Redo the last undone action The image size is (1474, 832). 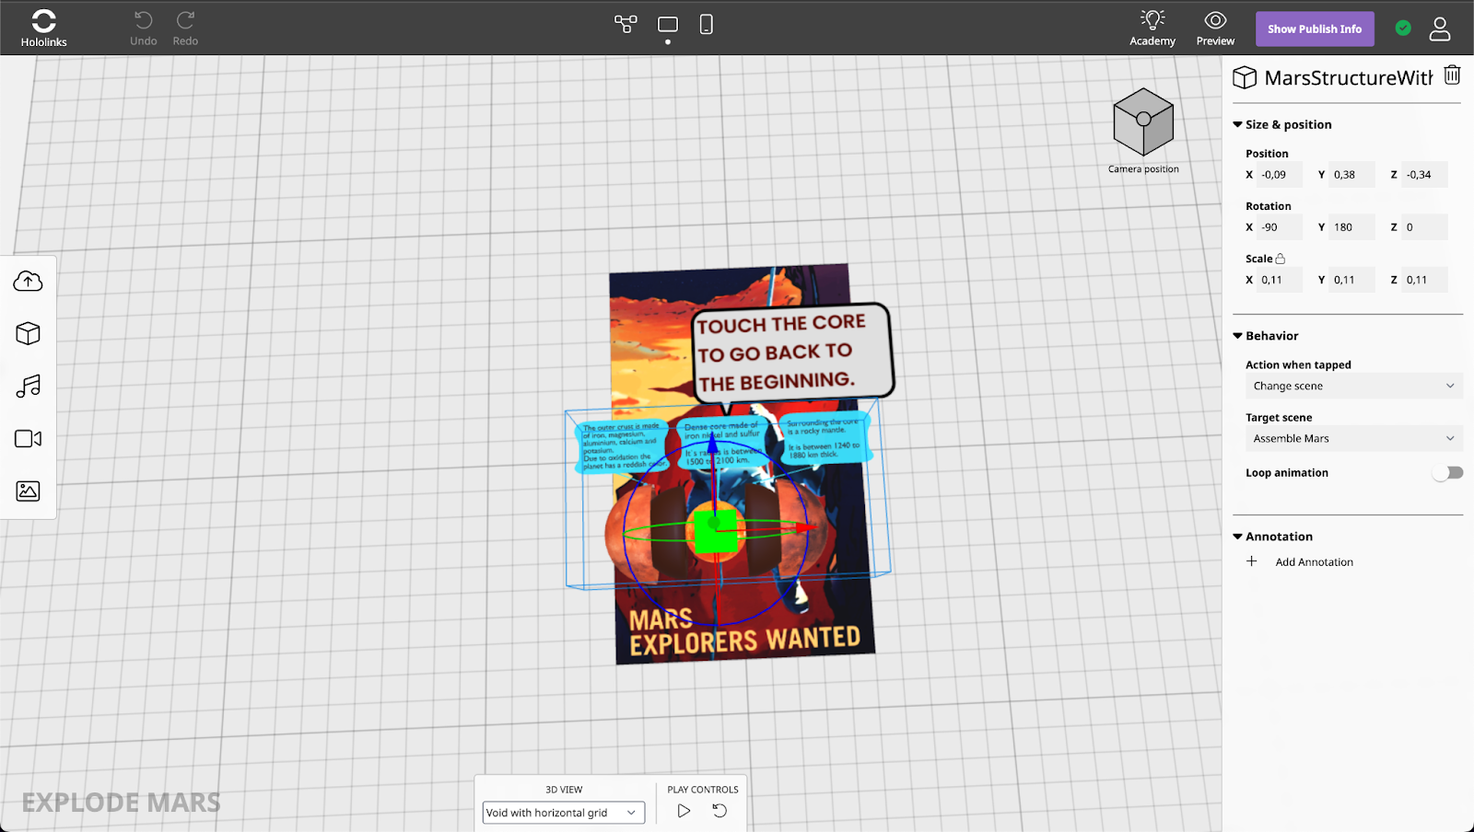[185, 28]
